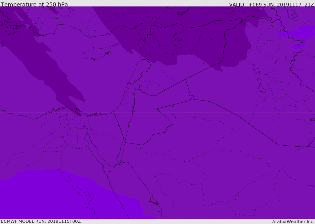315x224 pixels.
Task: Click the "Temperature at 250 hPa" title text
Action: click(x=34, y=4)
